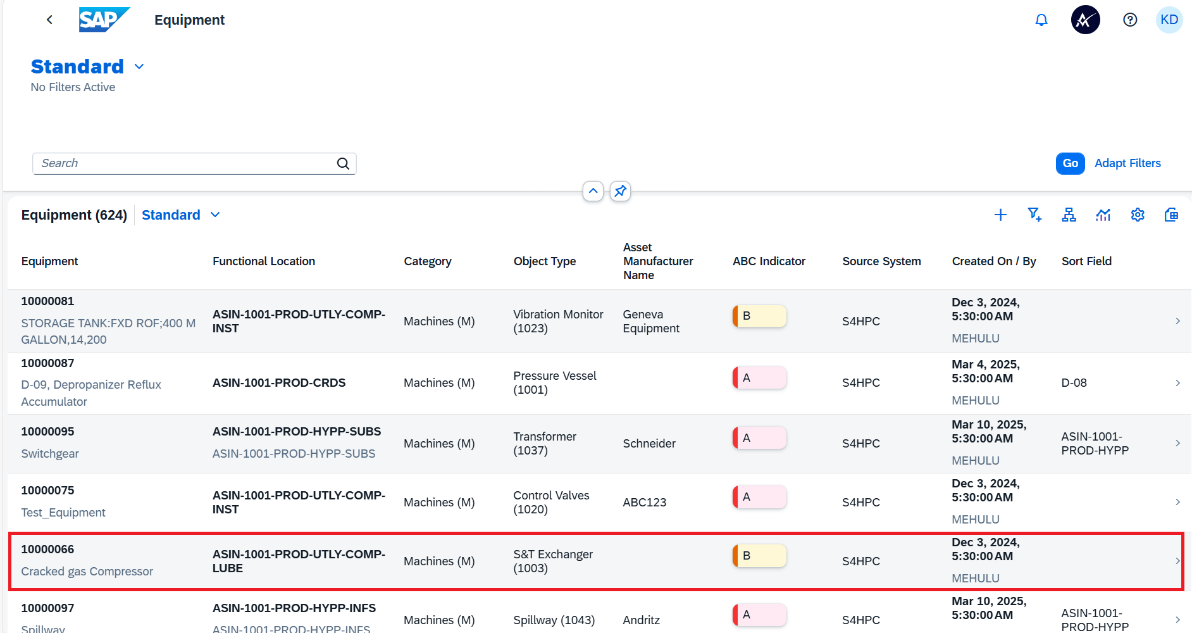Screen dimensions: 1192x633
Task: Open table settings gear icon
Action: tap(1138, 215)
